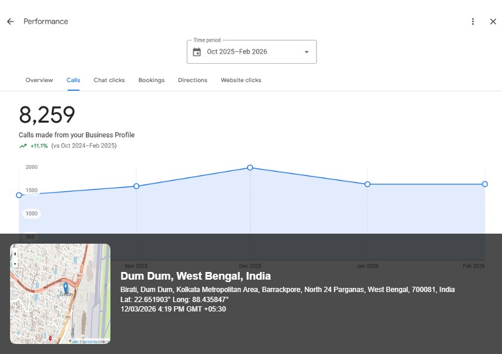The height and width of the screenshot is (354, 502).
Task: Open the Website clicks tab
Action: point(241,80)
